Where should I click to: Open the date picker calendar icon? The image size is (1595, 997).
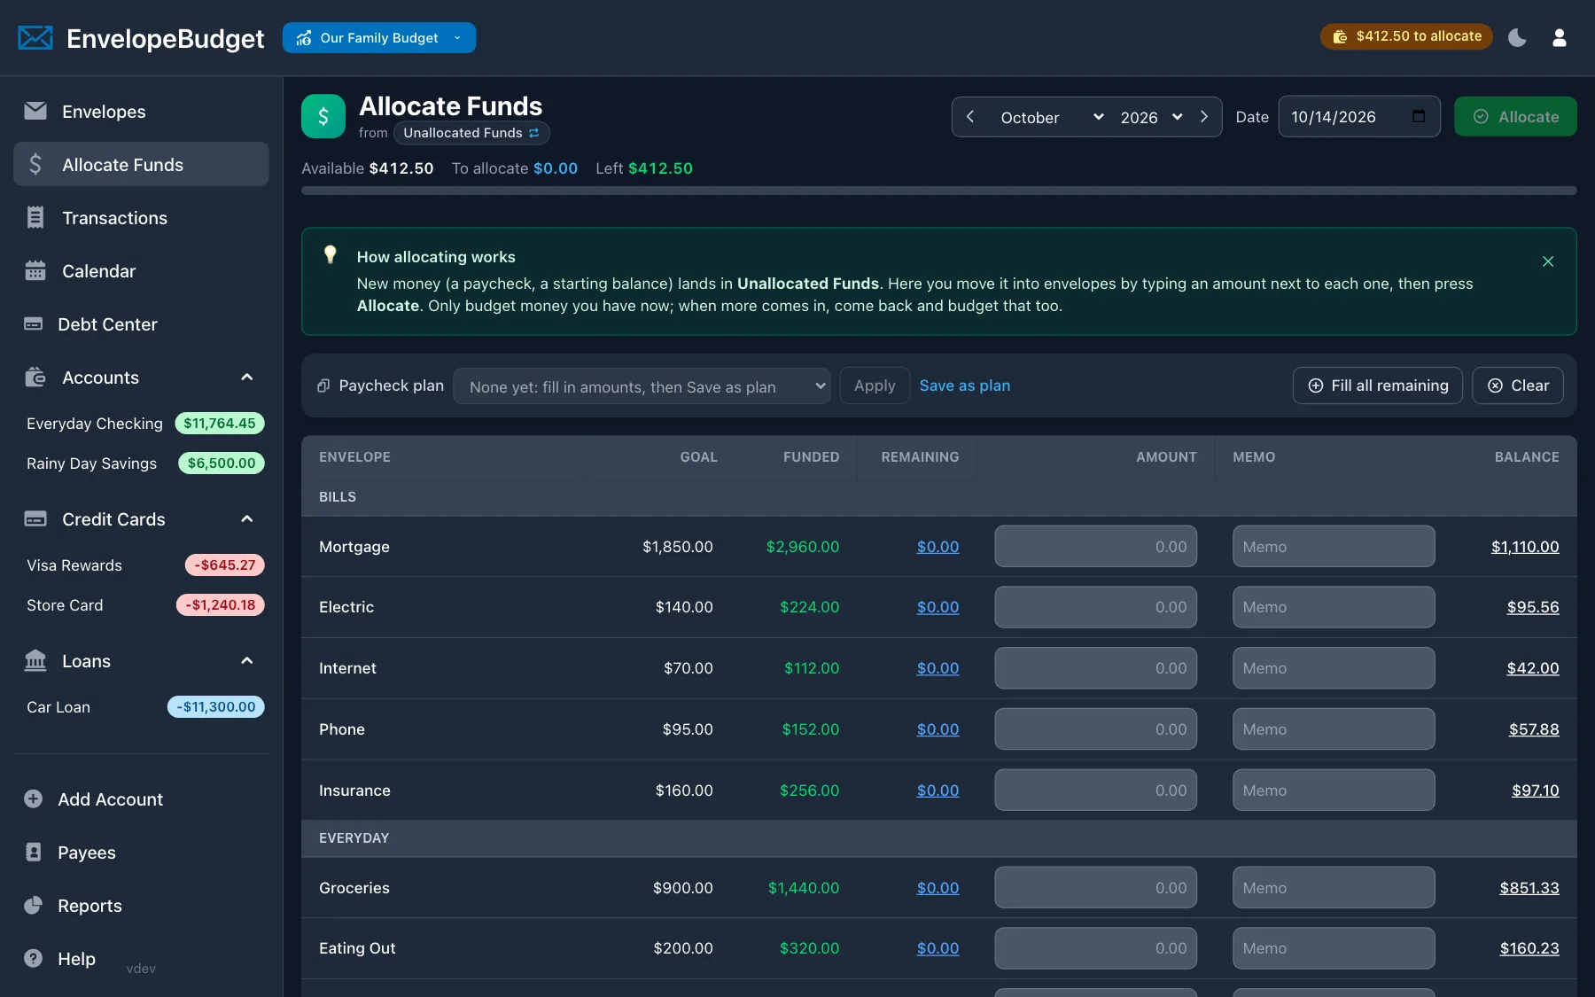coord(1419,116)
